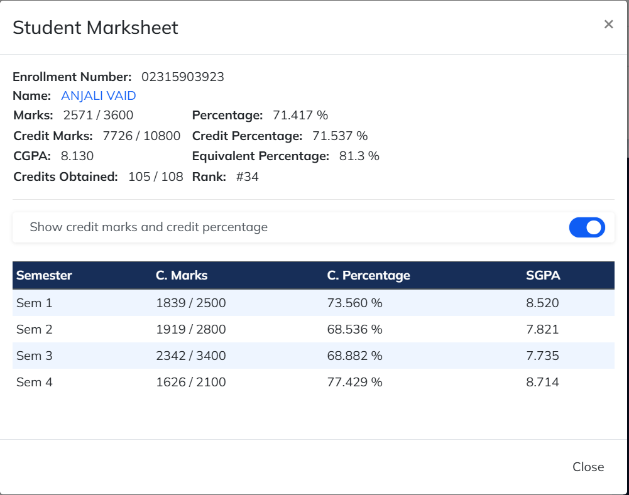Click the C. Percentage column header
Image resolution: width=629 pixels, height=495 pixels.
click(x=368, y=275)
